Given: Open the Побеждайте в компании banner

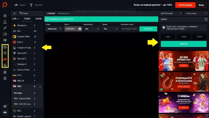Looking at the screenshot, I should [184, 82].
